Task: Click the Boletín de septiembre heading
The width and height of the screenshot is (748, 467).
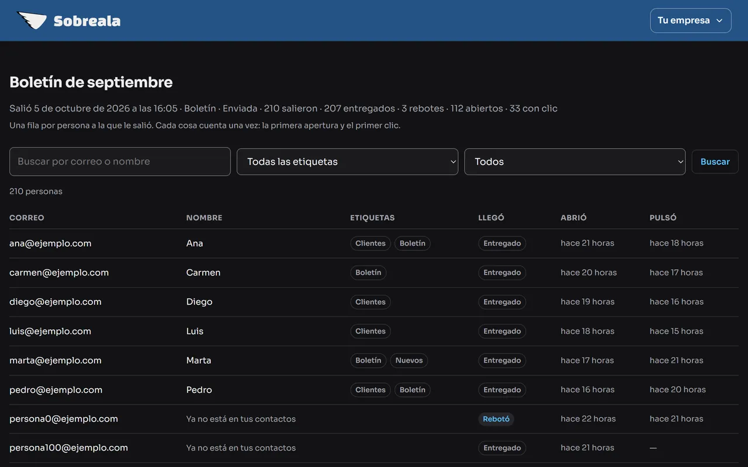Action: [91, 82]
